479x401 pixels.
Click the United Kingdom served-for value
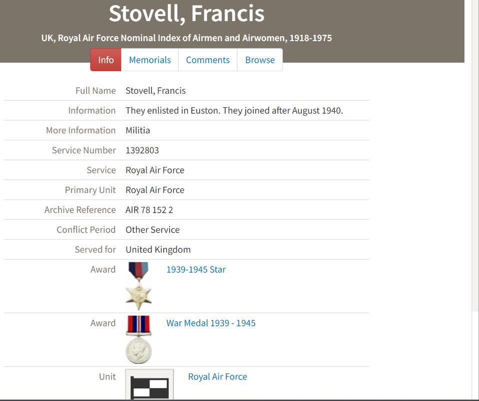pyautogui.click(x=158, y=249)
